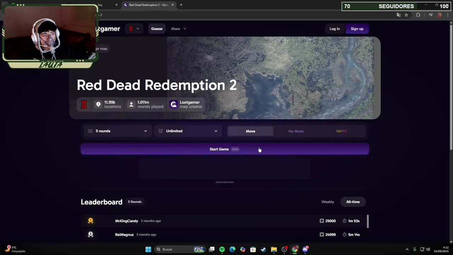
Task: Click the score icon beside 24999
Action: 322,234
